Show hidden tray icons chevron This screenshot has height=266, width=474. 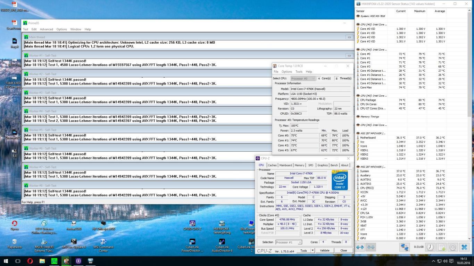point(433,261)
